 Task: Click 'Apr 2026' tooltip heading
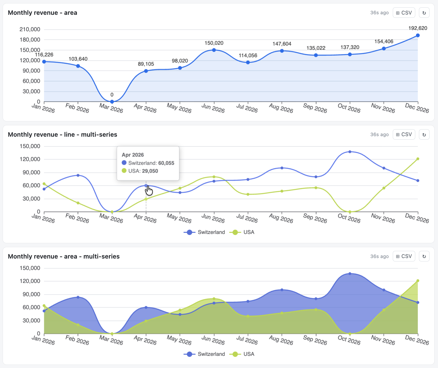click(133, 155)
